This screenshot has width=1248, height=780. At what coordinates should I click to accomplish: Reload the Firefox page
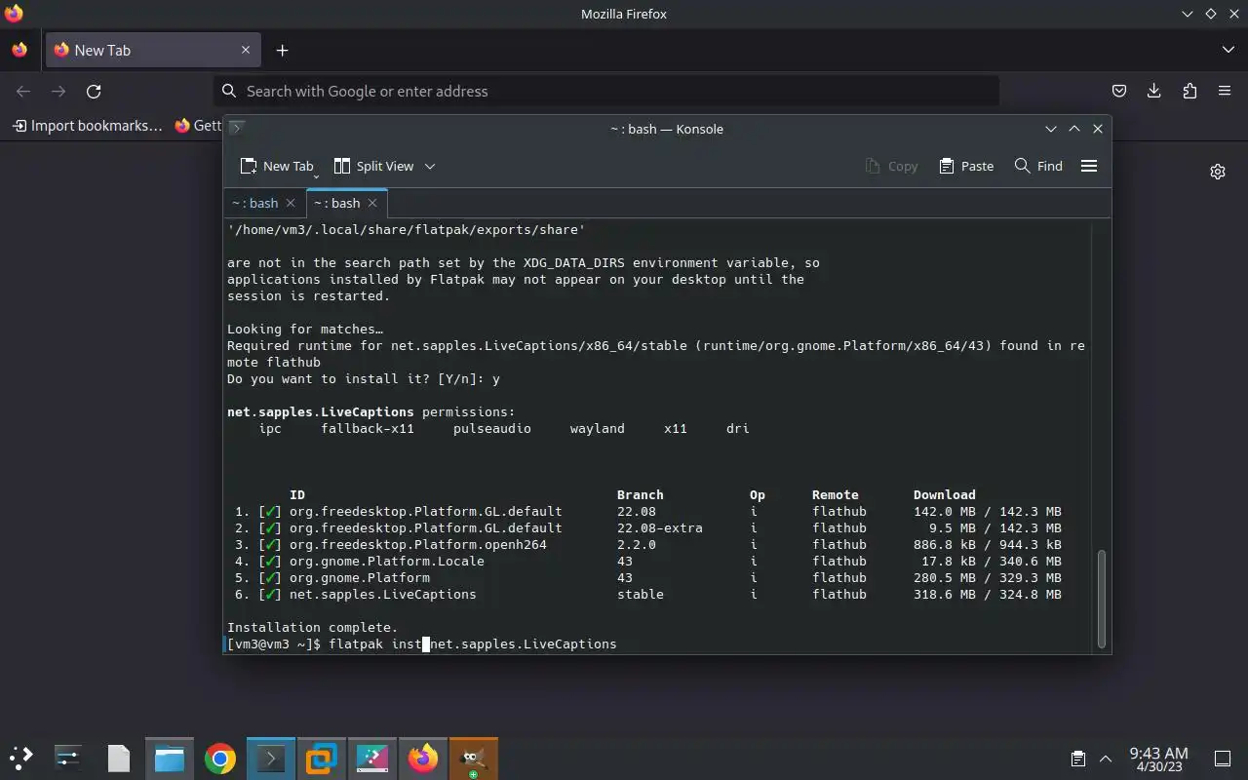(x=94, y=91)
